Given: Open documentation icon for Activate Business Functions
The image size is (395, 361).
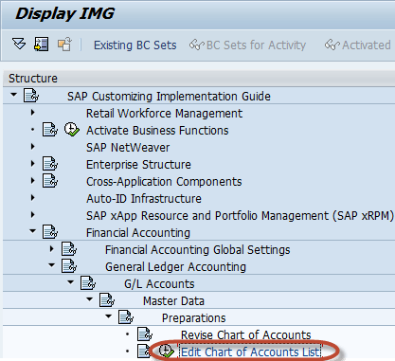Looking at the screenshot, I should [50, 130].
